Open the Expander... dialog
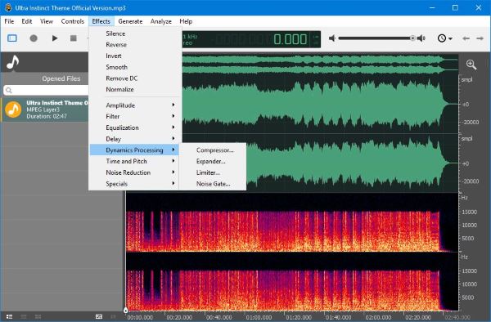Viewport: 491px width, 322px height. (x=213, y=161)
